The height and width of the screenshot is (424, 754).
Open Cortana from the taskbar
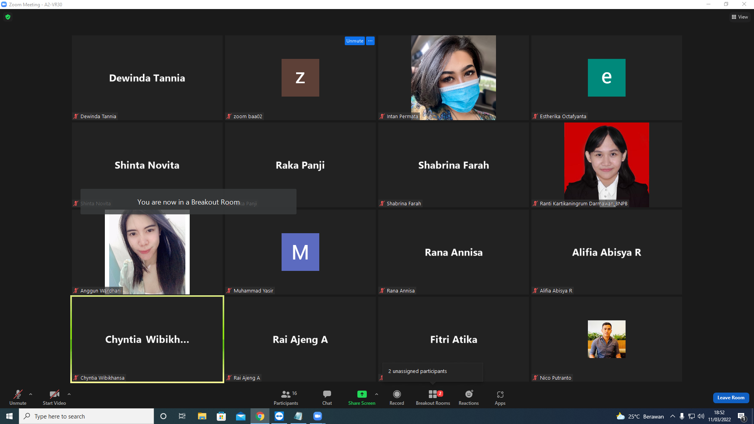pyautogui.click(x=163, y=416)
